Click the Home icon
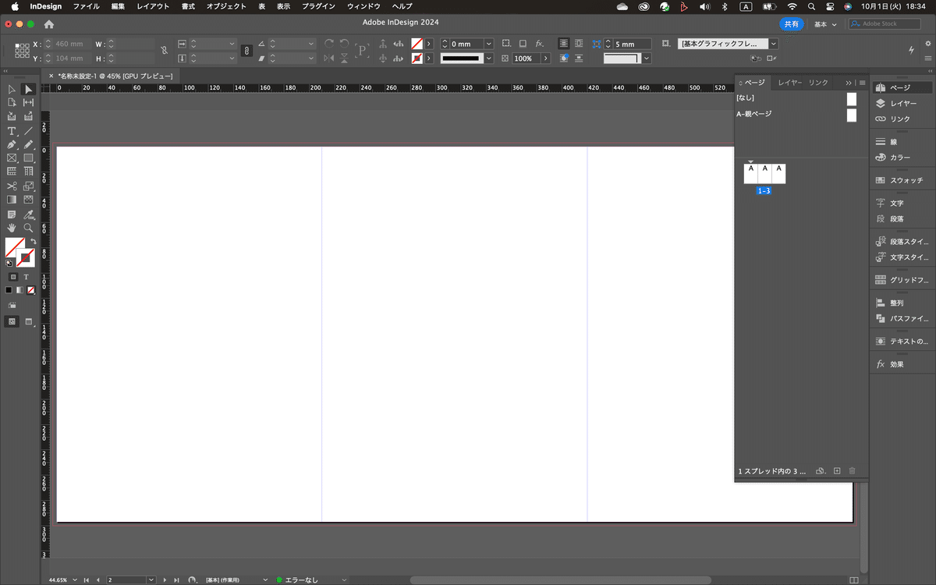 (x=49, y=24)
